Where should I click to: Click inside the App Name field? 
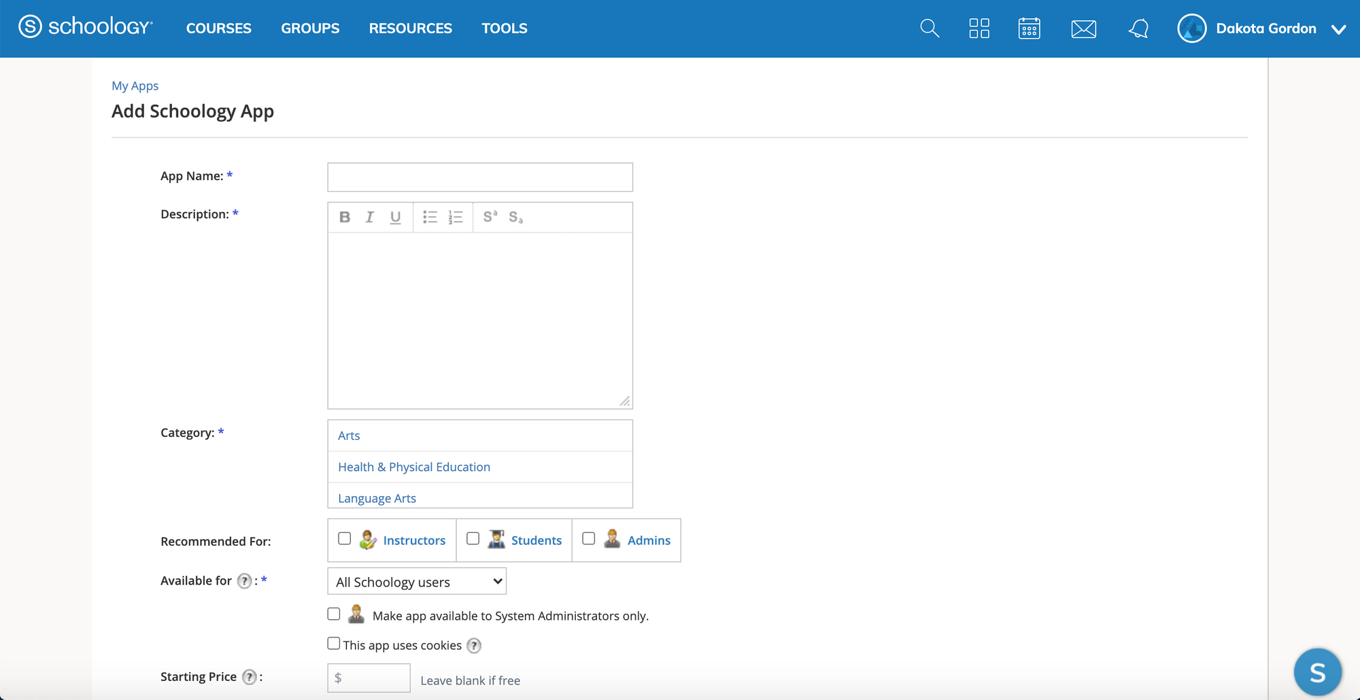(x=479, y=177)
